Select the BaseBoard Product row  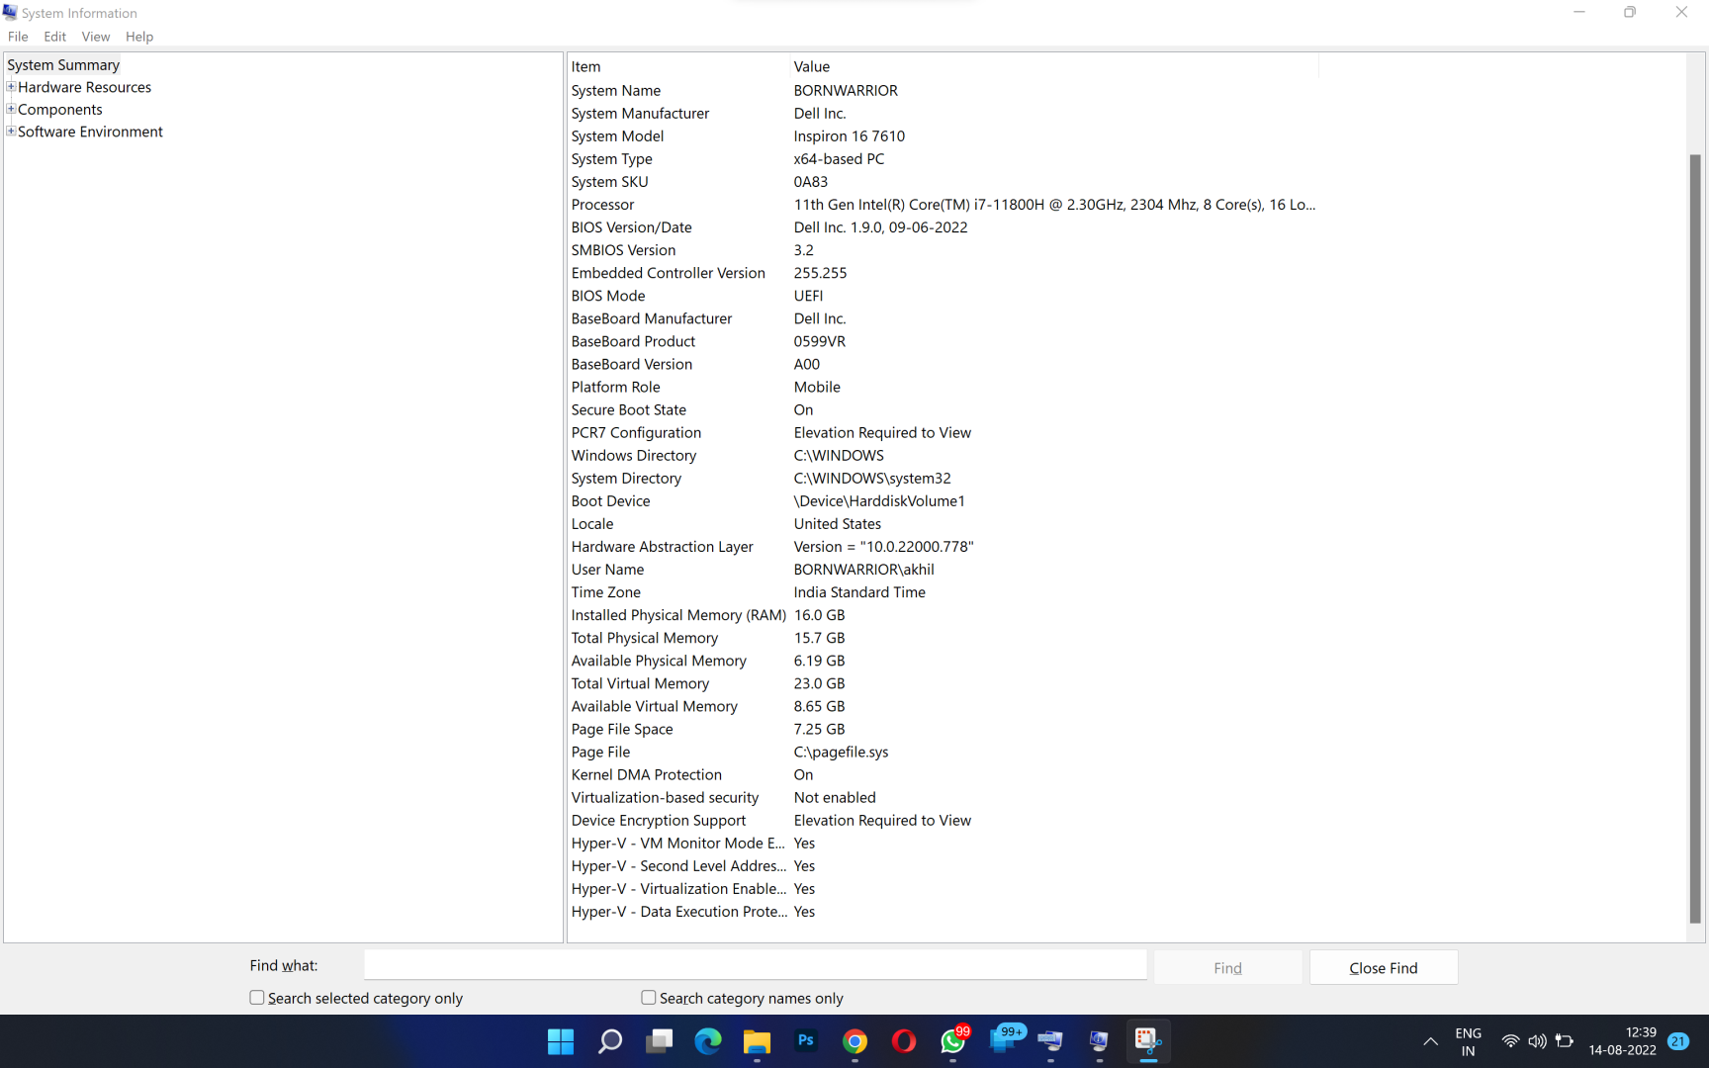point(943,341)
